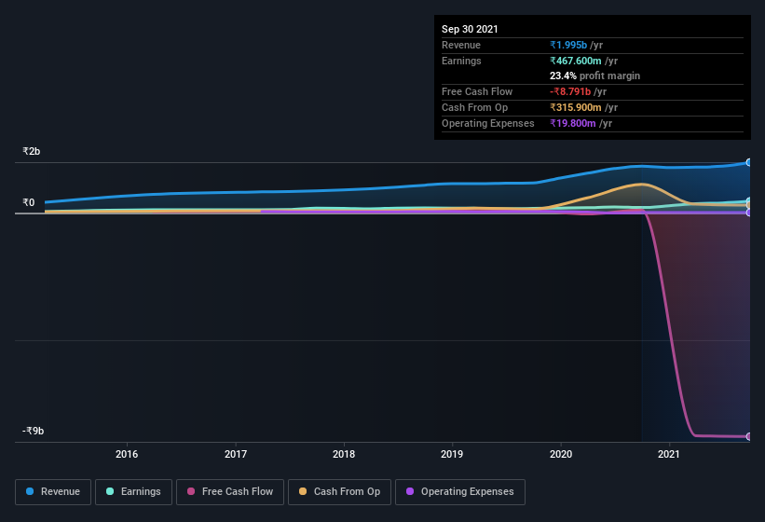Click the Operating Expenses label in tooltip

[x=488, y=123]
